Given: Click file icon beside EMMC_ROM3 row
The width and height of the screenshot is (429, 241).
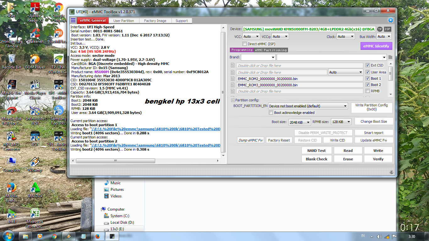Looking at the screenshot, I should [x=233, y=85].
